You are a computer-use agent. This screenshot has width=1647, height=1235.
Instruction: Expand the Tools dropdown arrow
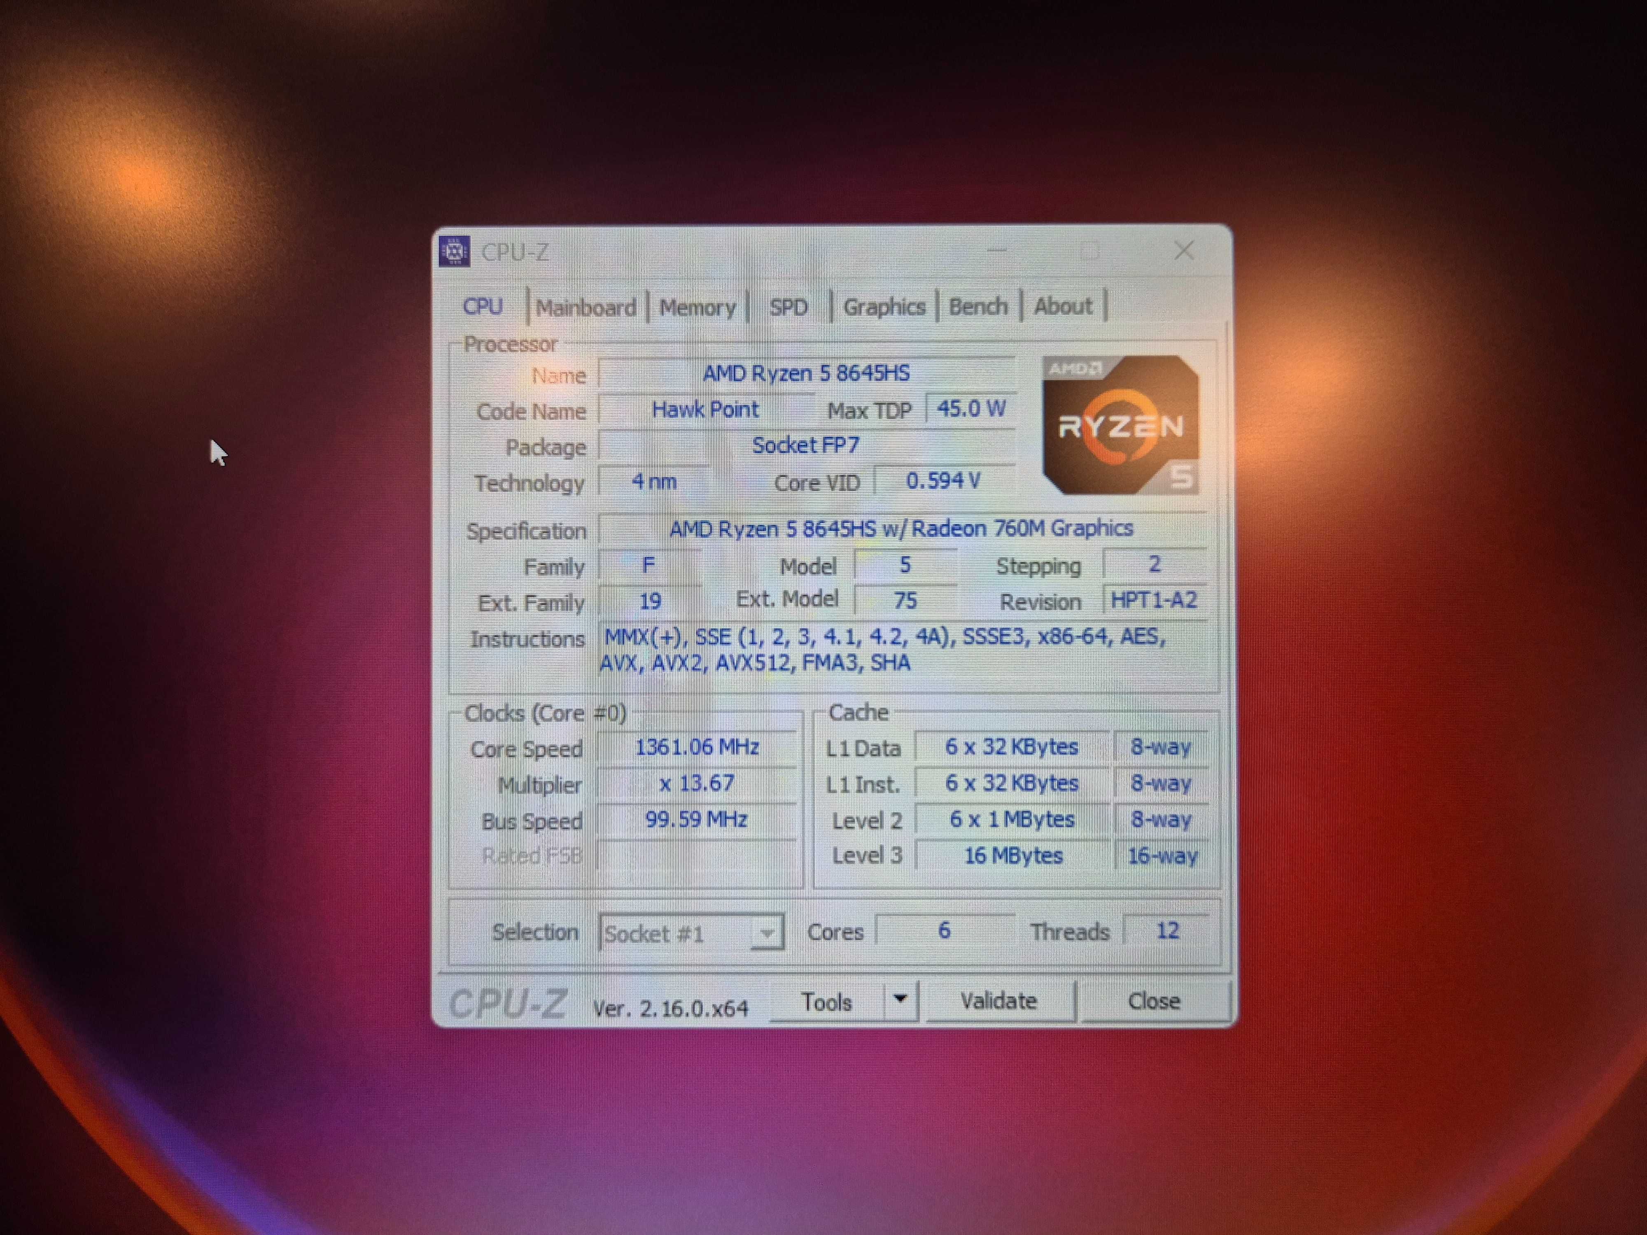900,999
